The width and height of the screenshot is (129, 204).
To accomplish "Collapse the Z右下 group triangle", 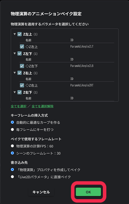I will (x=15, y=92).
